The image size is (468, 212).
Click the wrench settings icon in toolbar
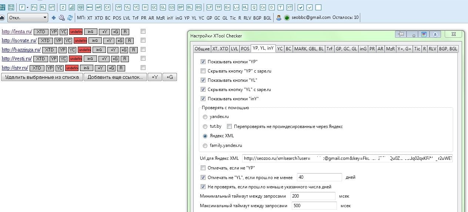click(x=61, y=17)
